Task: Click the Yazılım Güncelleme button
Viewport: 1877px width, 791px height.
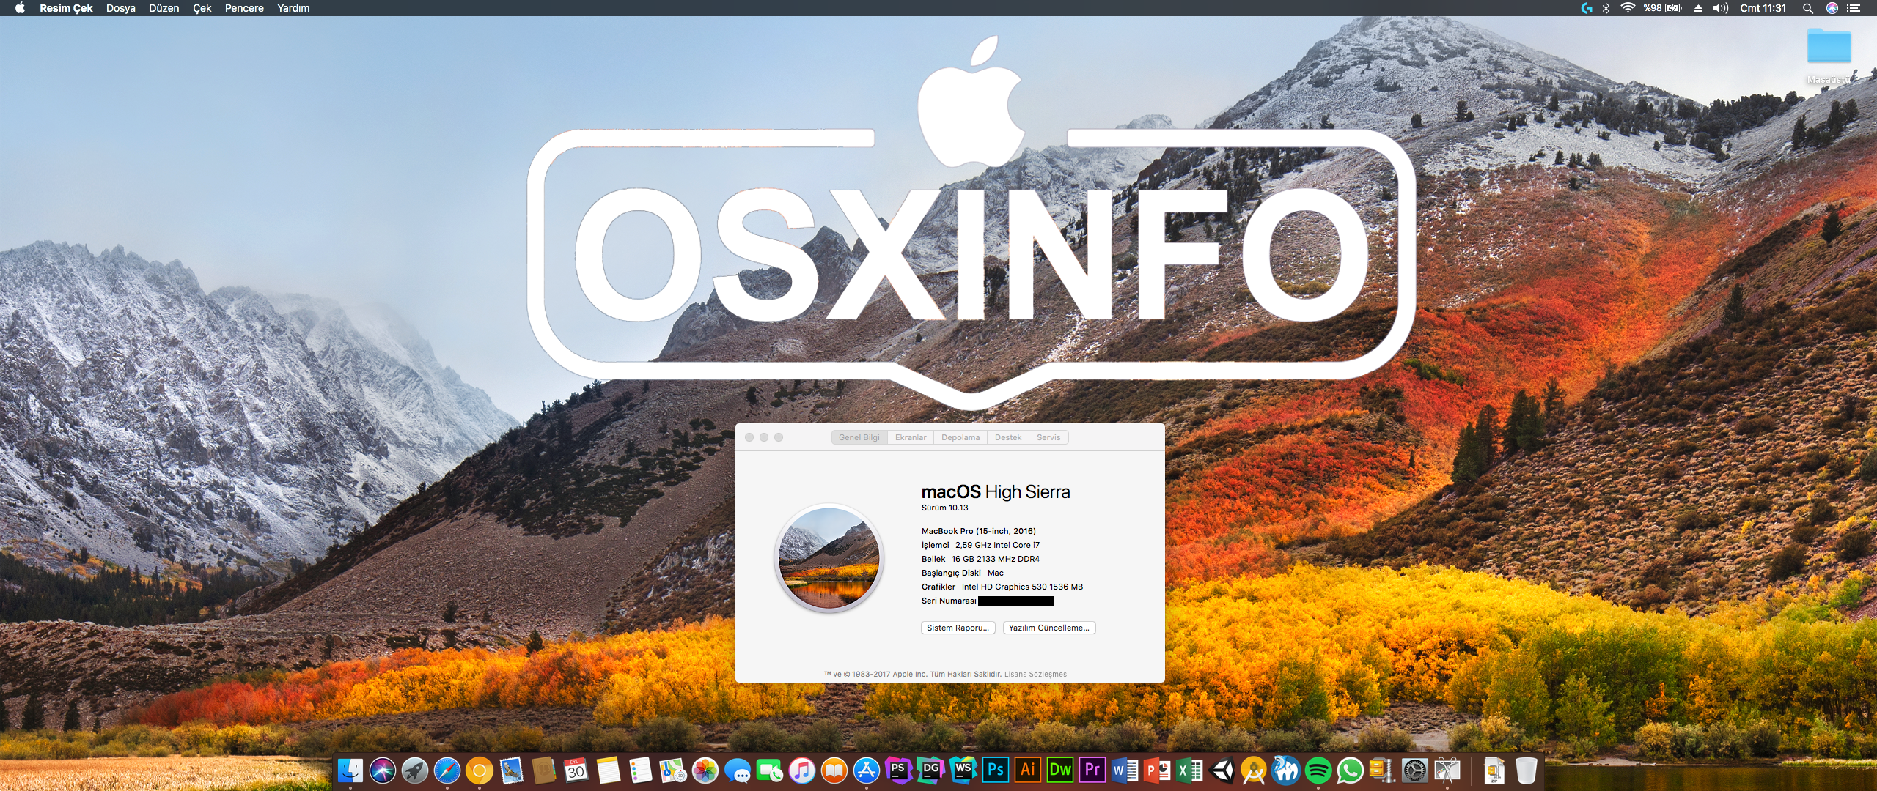Action: coord(1048,628)
